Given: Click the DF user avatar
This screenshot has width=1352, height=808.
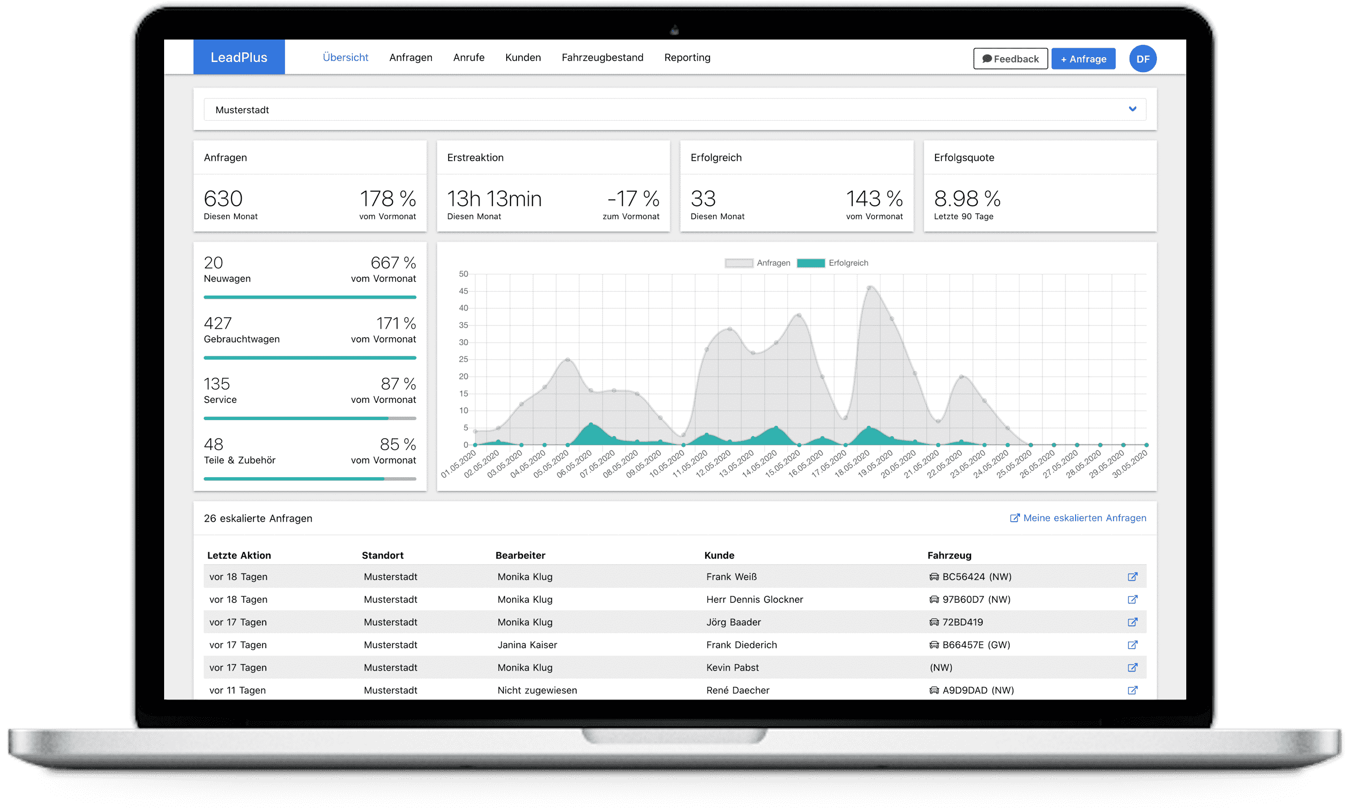Looking at the screenshot, I should coord(1142,59).
